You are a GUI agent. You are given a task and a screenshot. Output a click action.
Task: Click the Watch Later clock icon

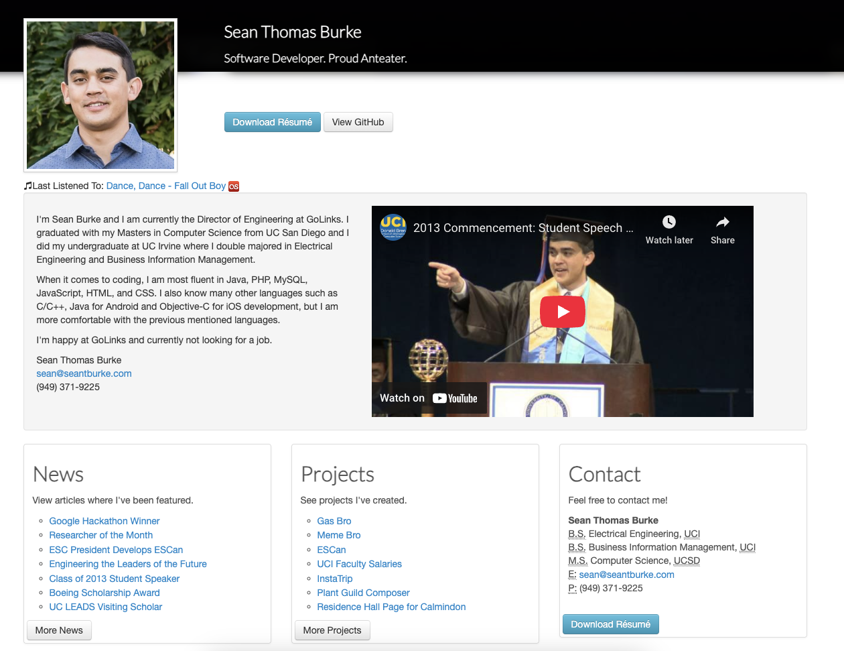(x=669, y=221)
